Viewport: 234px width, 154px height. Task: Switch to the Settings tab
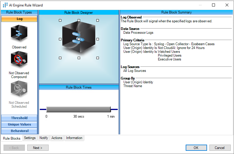point(30,138)
